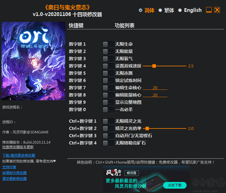Click the Ctrl+数字键 4 hotkey label

(83, 143)
